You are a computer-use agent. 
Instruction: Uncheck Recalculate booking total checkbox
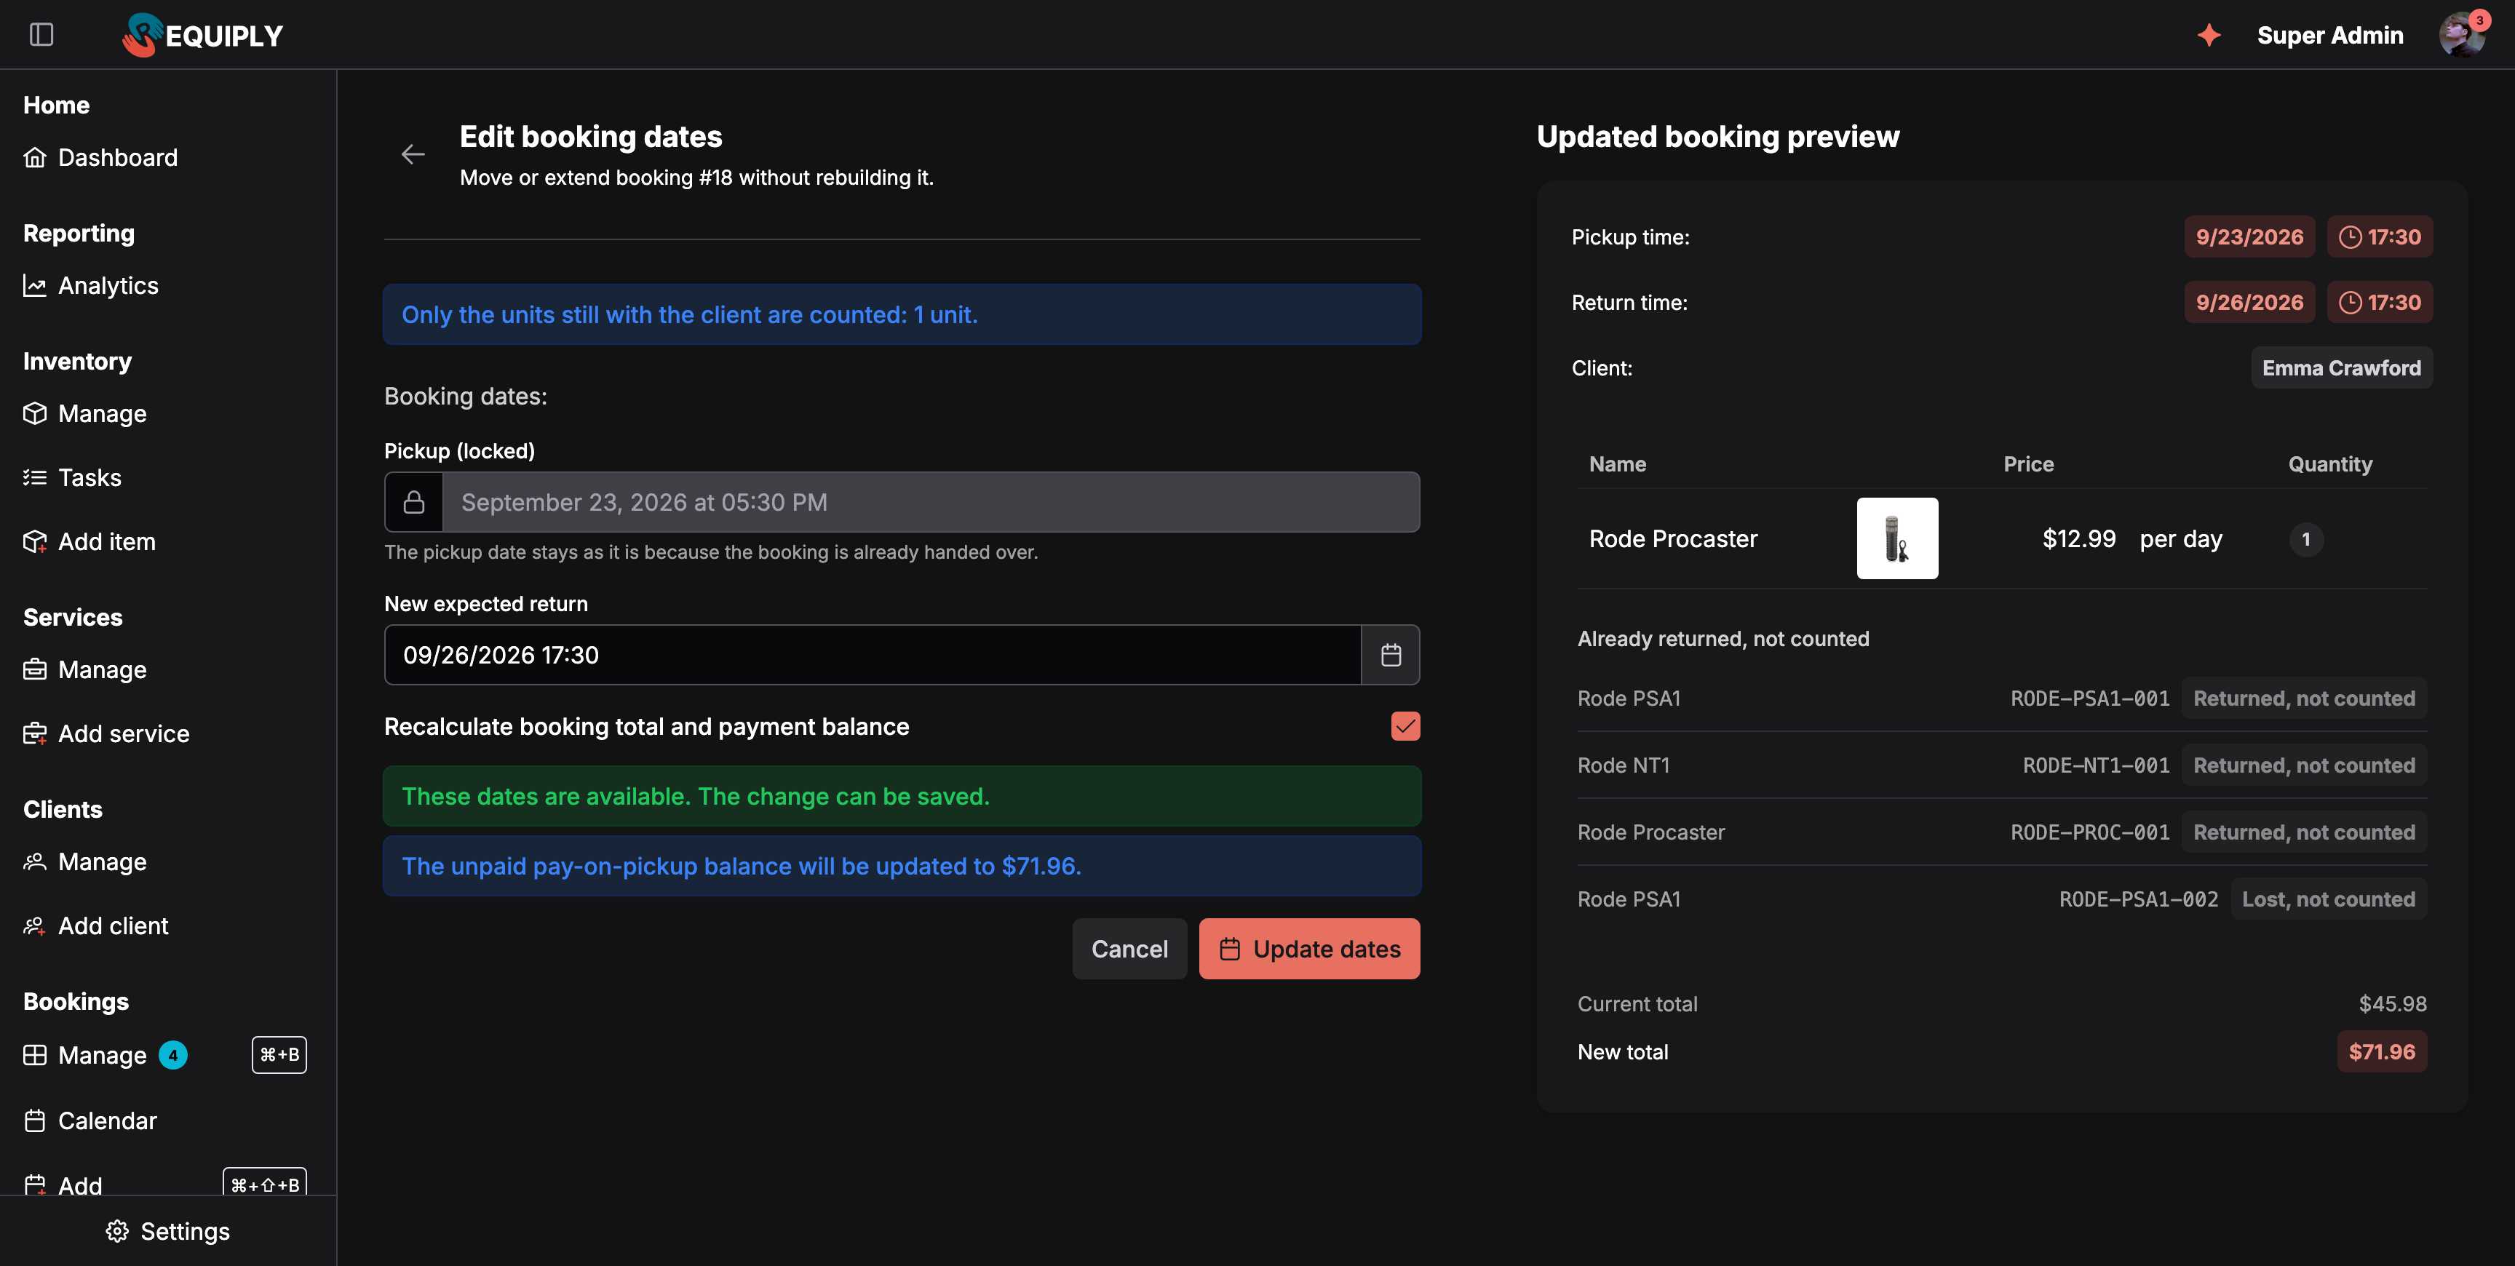1405,726
